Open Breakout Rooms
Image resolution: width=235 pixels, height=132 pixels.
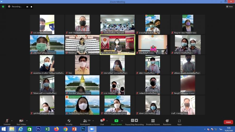pyautogui.click(x=153, y=121)
